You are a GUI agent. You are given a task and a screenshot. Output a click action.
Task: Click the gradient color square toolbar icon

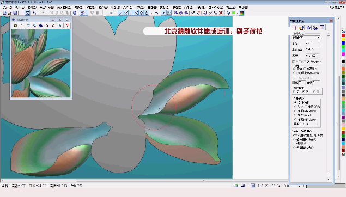point(242,13)
